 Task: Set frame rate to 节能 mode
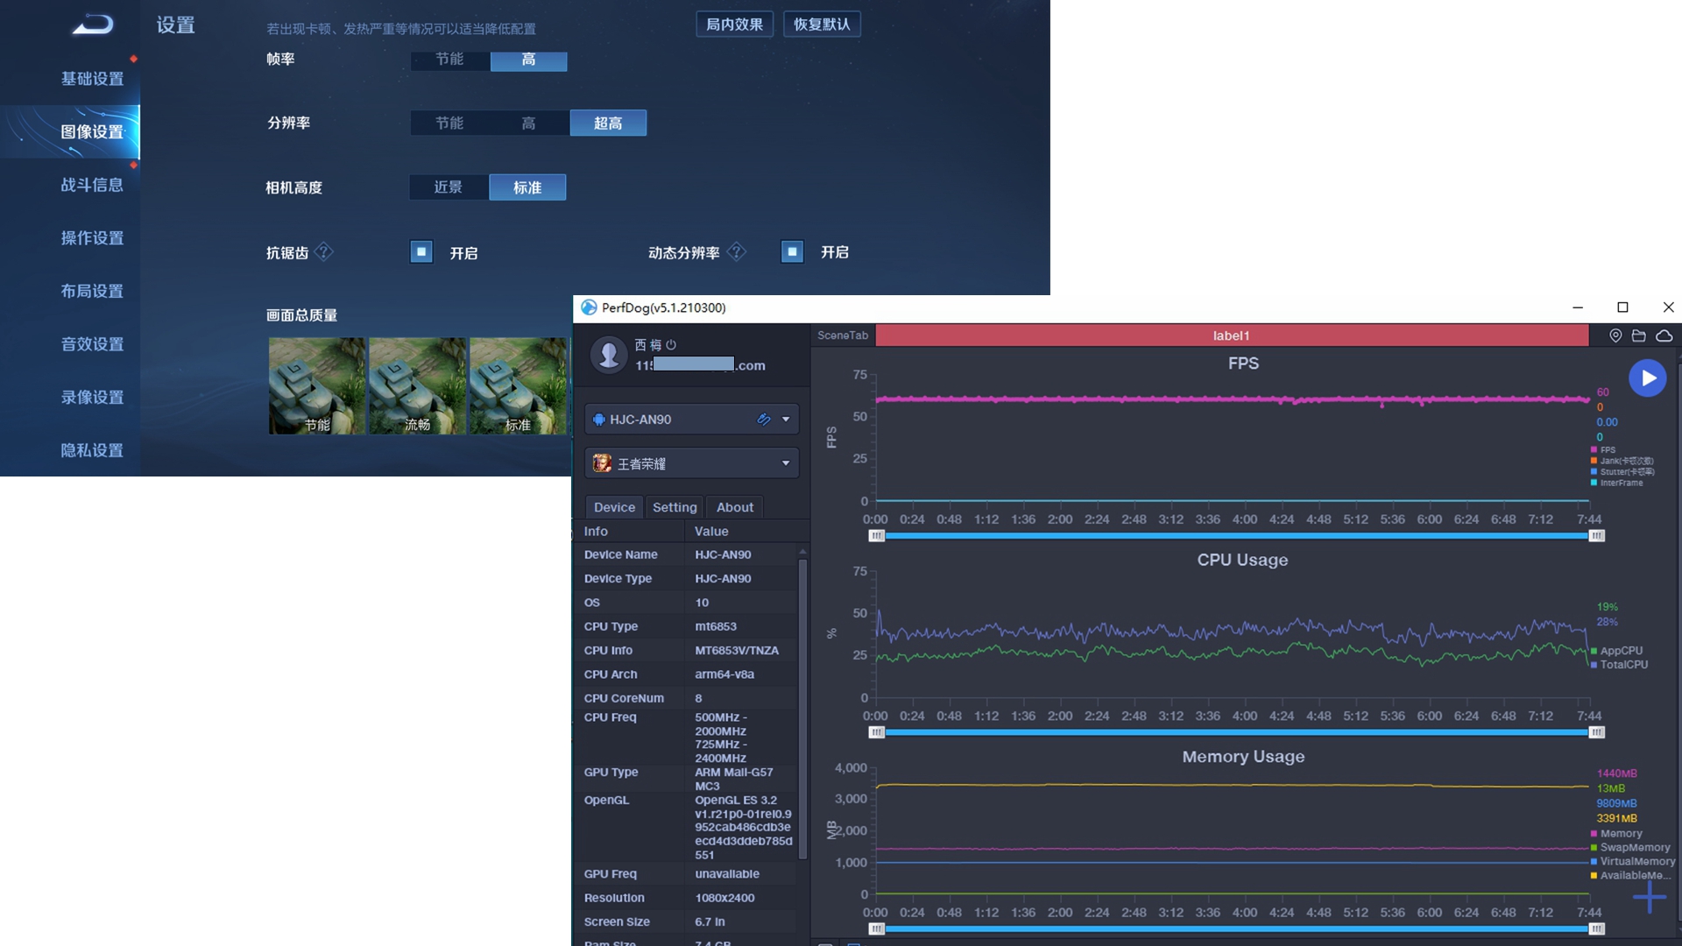pyautogui.click(x=449, y=60)
